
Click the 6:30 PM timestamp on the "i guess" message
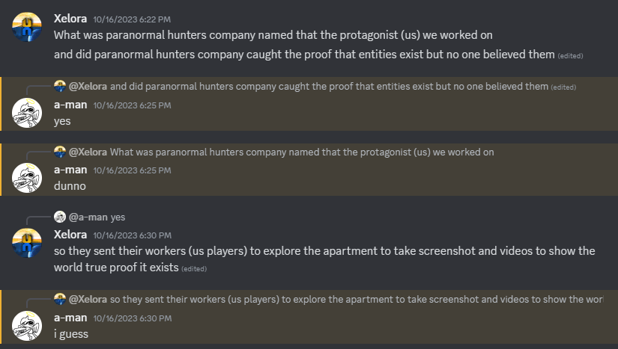pos(120,318)
